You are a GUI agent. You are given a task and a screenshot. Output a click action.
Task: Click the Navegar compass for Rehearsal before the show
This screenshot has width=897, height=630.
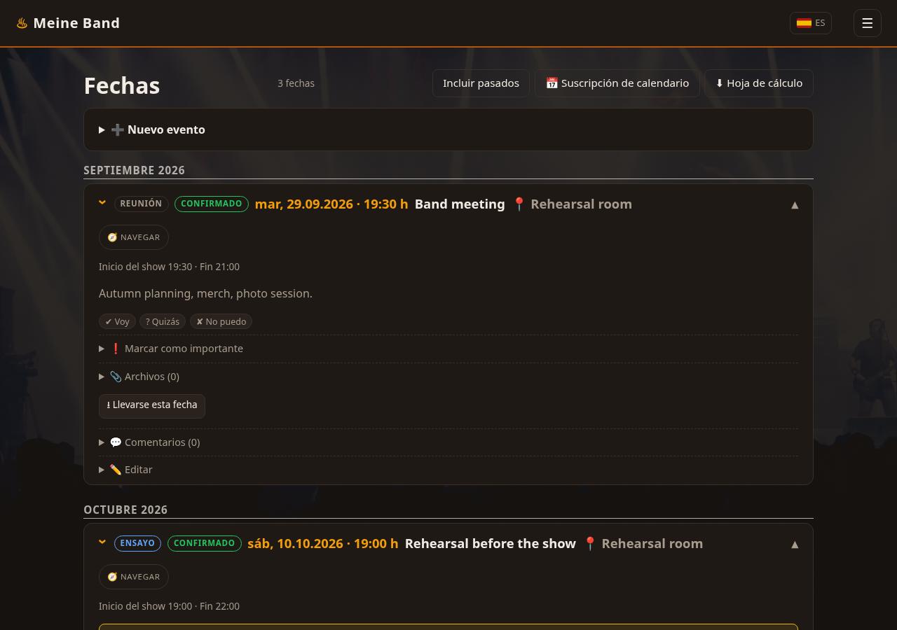134,577
